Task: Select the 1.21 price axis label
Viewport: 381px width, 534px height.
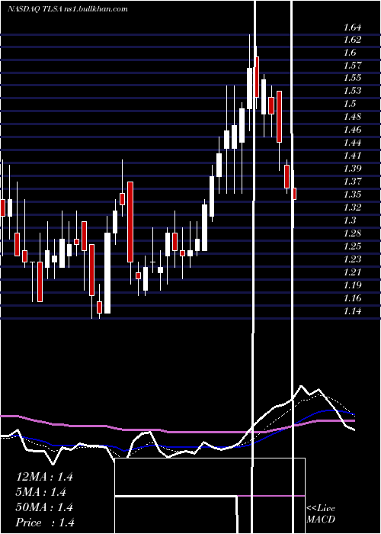Action: 352,272
